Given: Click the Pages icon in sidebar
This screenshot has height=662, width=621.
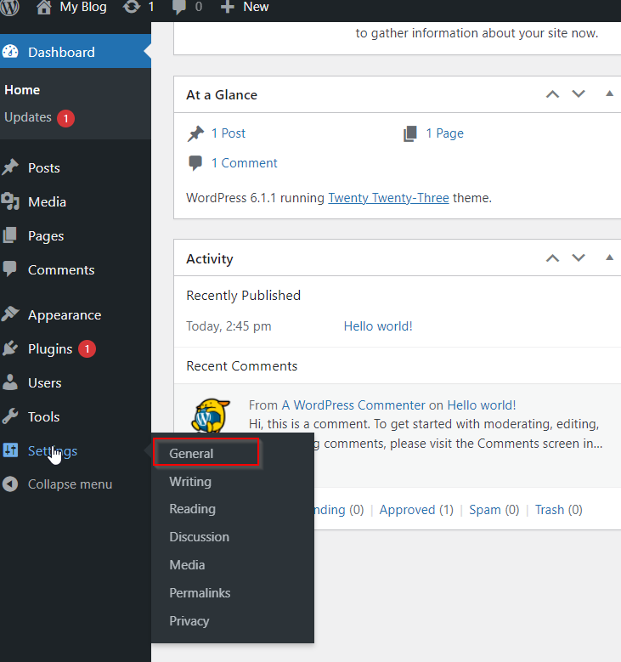Looking at the screenshot, I should coord(9,235).
